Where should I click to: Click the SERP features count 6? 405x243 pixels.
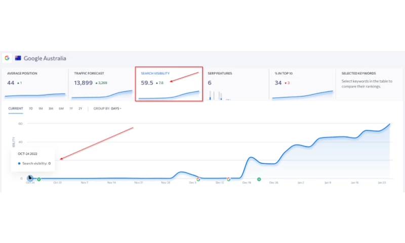(210, 83)
